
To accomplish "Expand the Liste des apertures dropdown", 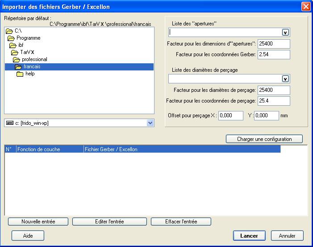I will pos(285,32).
